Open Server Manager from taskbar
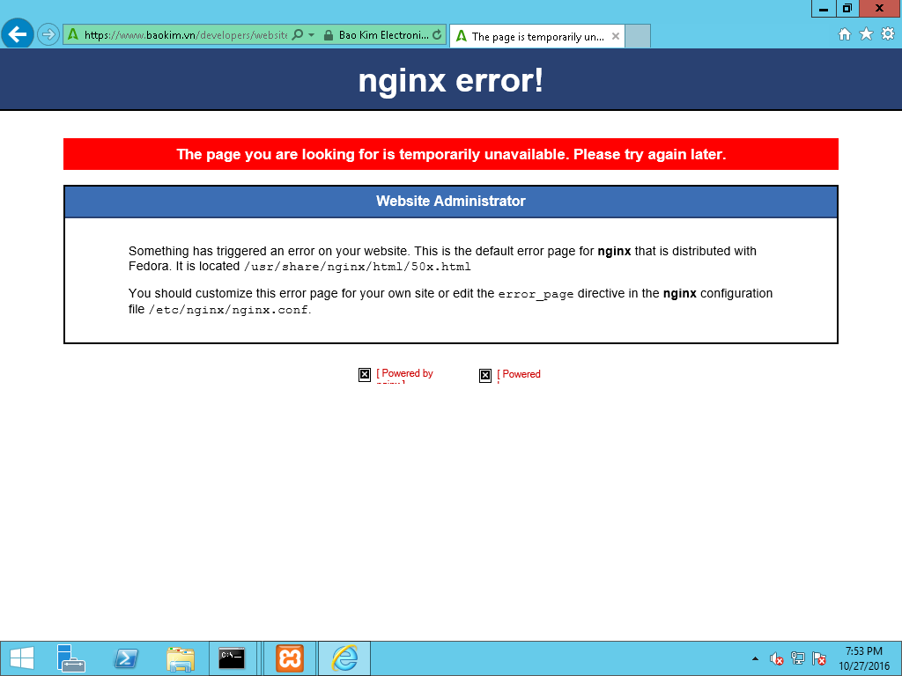Image resolution: width=902 pixels, height=676 pixels. (x=70, y=658)
